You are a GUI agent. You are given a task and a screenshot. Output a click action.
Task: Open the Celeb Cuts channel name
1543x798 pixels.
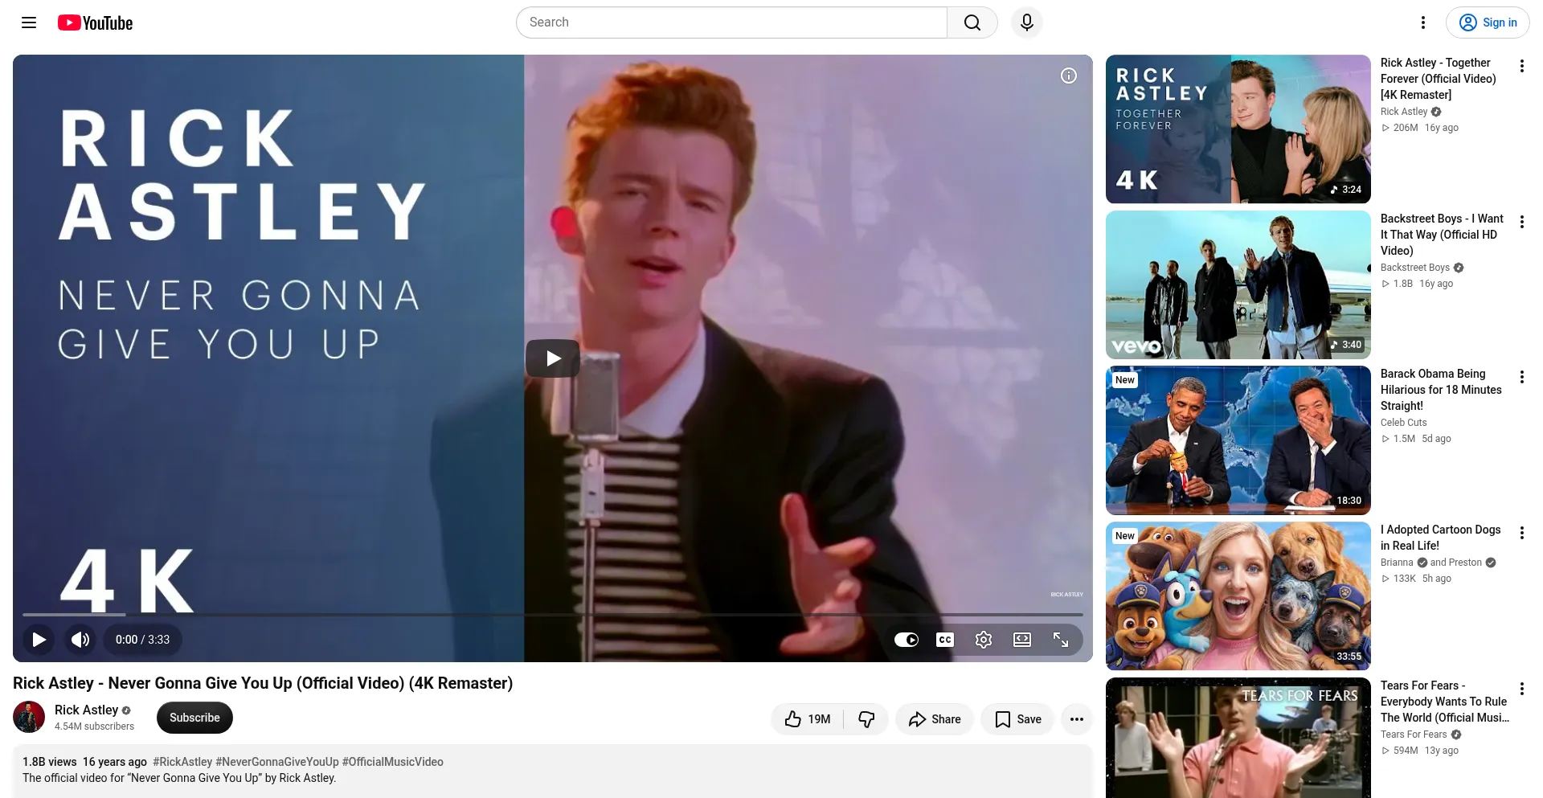[1404, 423]
